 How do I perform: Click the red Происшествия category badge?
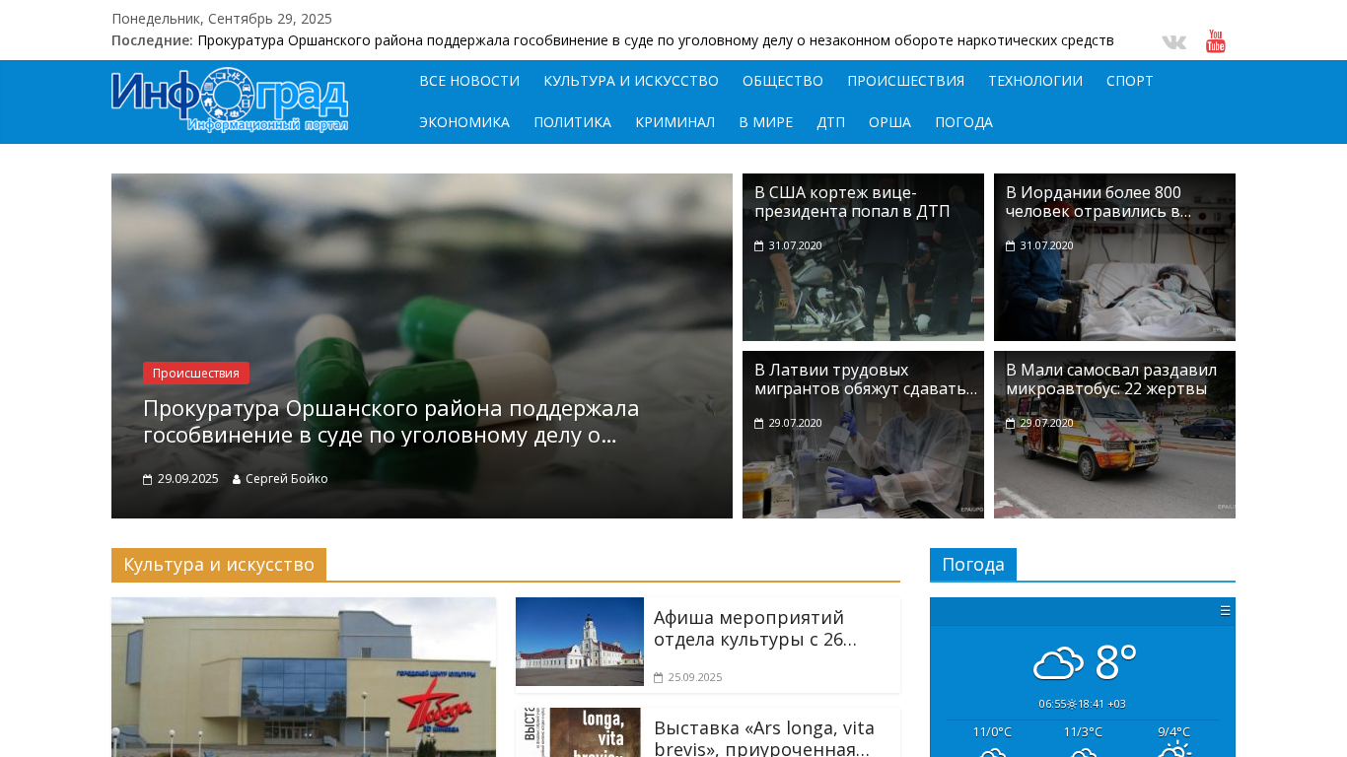point(196,374)
